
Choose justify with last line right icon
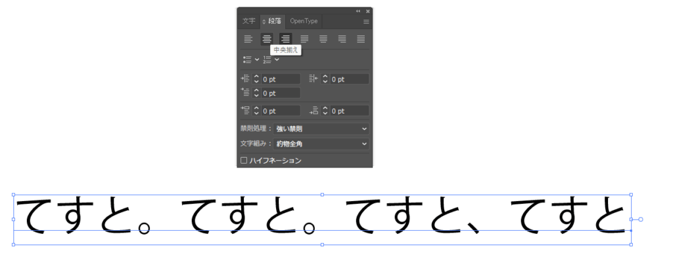(342, 39)
